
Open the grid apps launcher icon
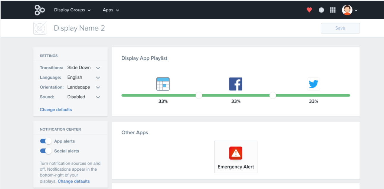pyautogui.click(x=333, y=10)
